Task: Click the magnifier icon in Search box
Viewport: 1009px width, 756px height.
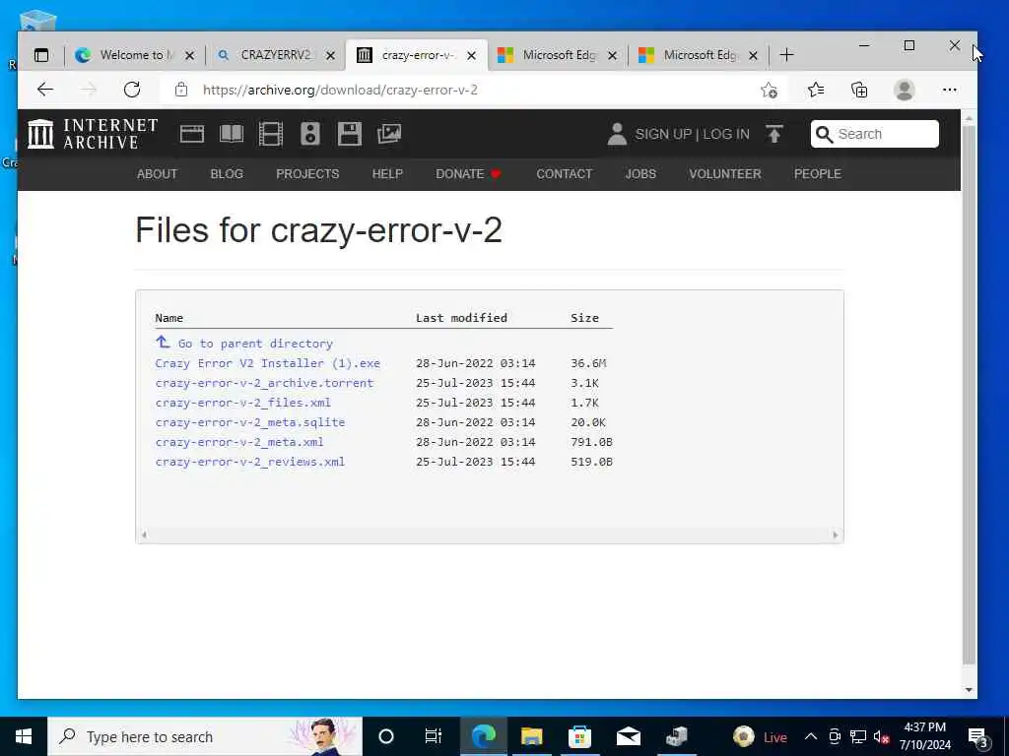Action: coord(824,134)
